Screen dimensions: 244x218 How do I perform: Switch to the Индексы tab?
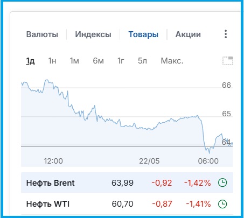click(93, 34)
